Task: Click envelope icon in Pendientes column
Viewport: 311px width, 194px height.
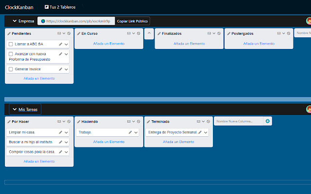Action: pyautogui.click(x=59, y=33)
